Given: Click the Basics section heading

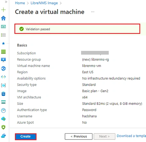Looking at the screenshot, I should [x=22, y=45].
